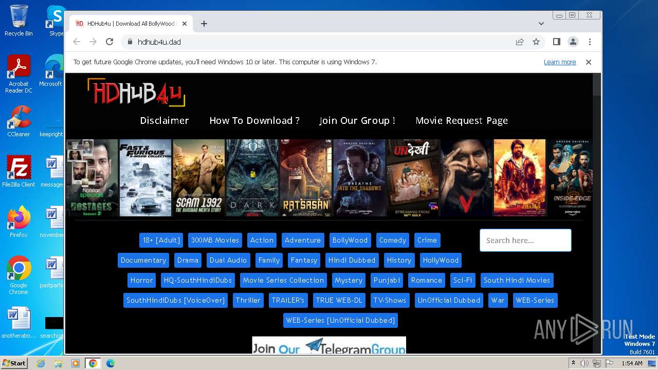Open Chrome three-dot menu

pos(590,42)
